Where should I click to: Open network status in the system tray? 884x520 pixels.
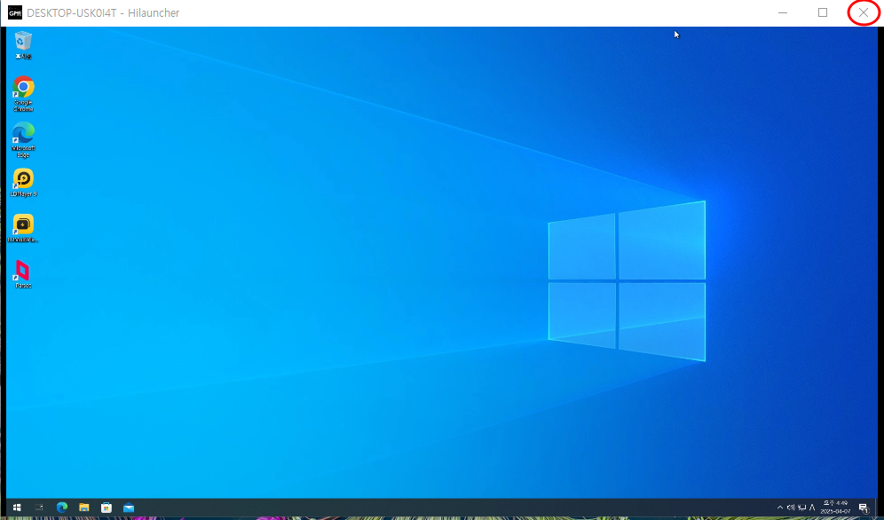point(801,508)
